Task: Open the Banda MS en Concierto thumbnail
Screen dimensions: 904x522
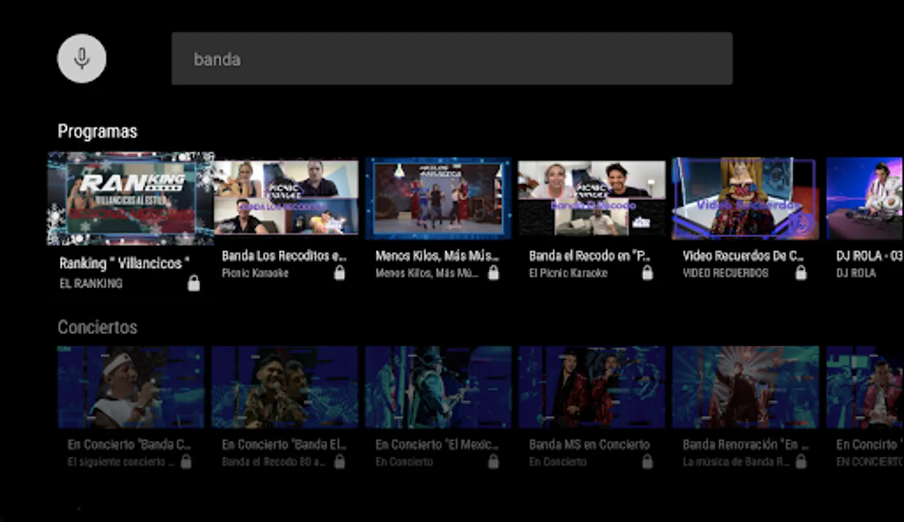Action: tap(592, 387)
